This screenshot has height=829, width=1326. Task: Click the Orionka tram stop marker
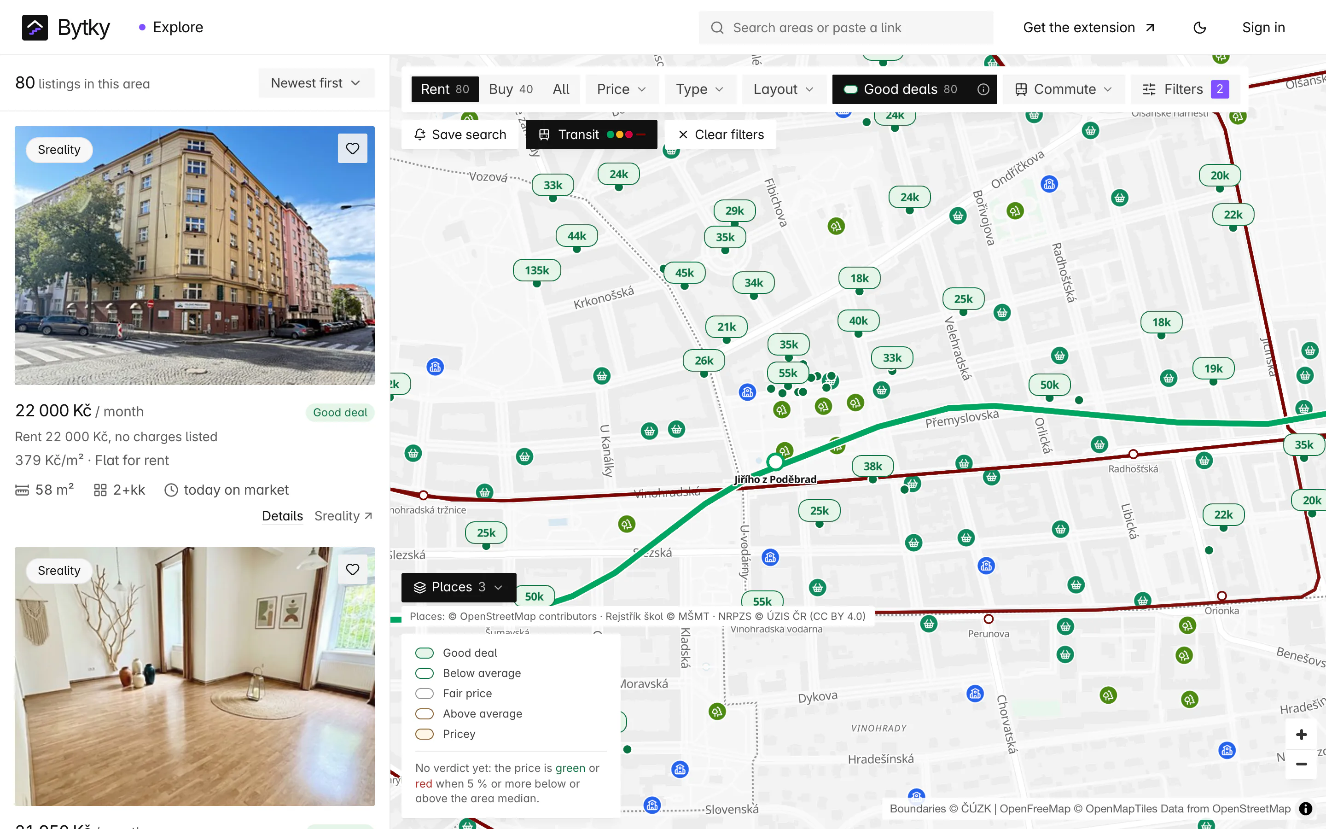pos(1221,596)
